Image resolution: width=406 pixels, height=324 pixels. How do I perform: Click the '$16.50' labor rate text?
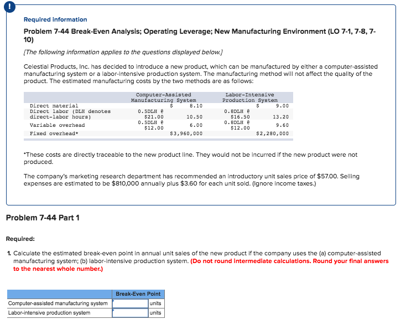240,117
